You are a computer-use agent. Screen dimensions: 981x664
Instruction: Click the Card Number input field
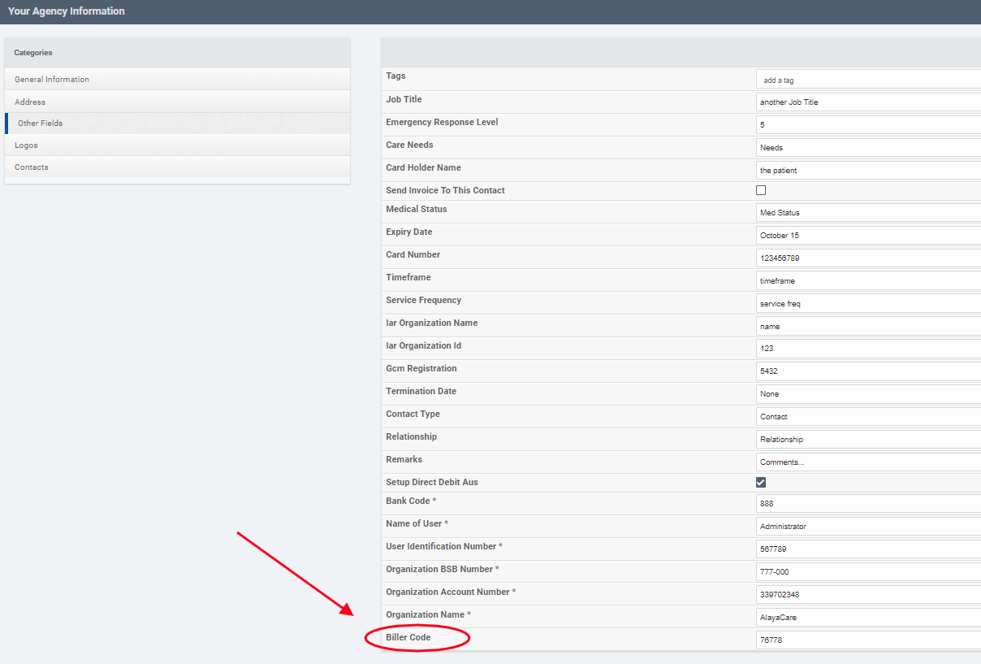coord(867,258)
